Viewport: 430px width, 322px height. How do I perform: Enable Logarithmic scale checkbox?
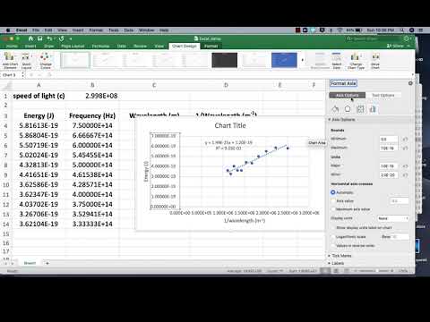coord(333,237)
